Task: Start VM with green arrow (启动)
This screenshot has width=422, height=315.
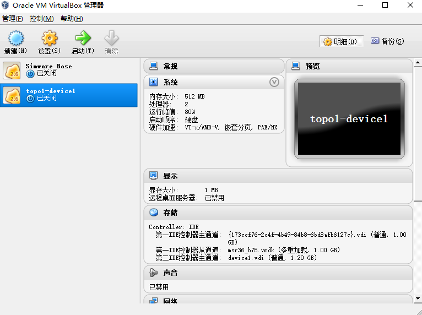Action: click(83, 39)
